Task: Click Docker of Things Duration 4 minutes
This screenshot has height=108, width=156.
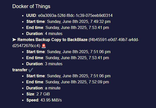Action: (x=44, y=34)
